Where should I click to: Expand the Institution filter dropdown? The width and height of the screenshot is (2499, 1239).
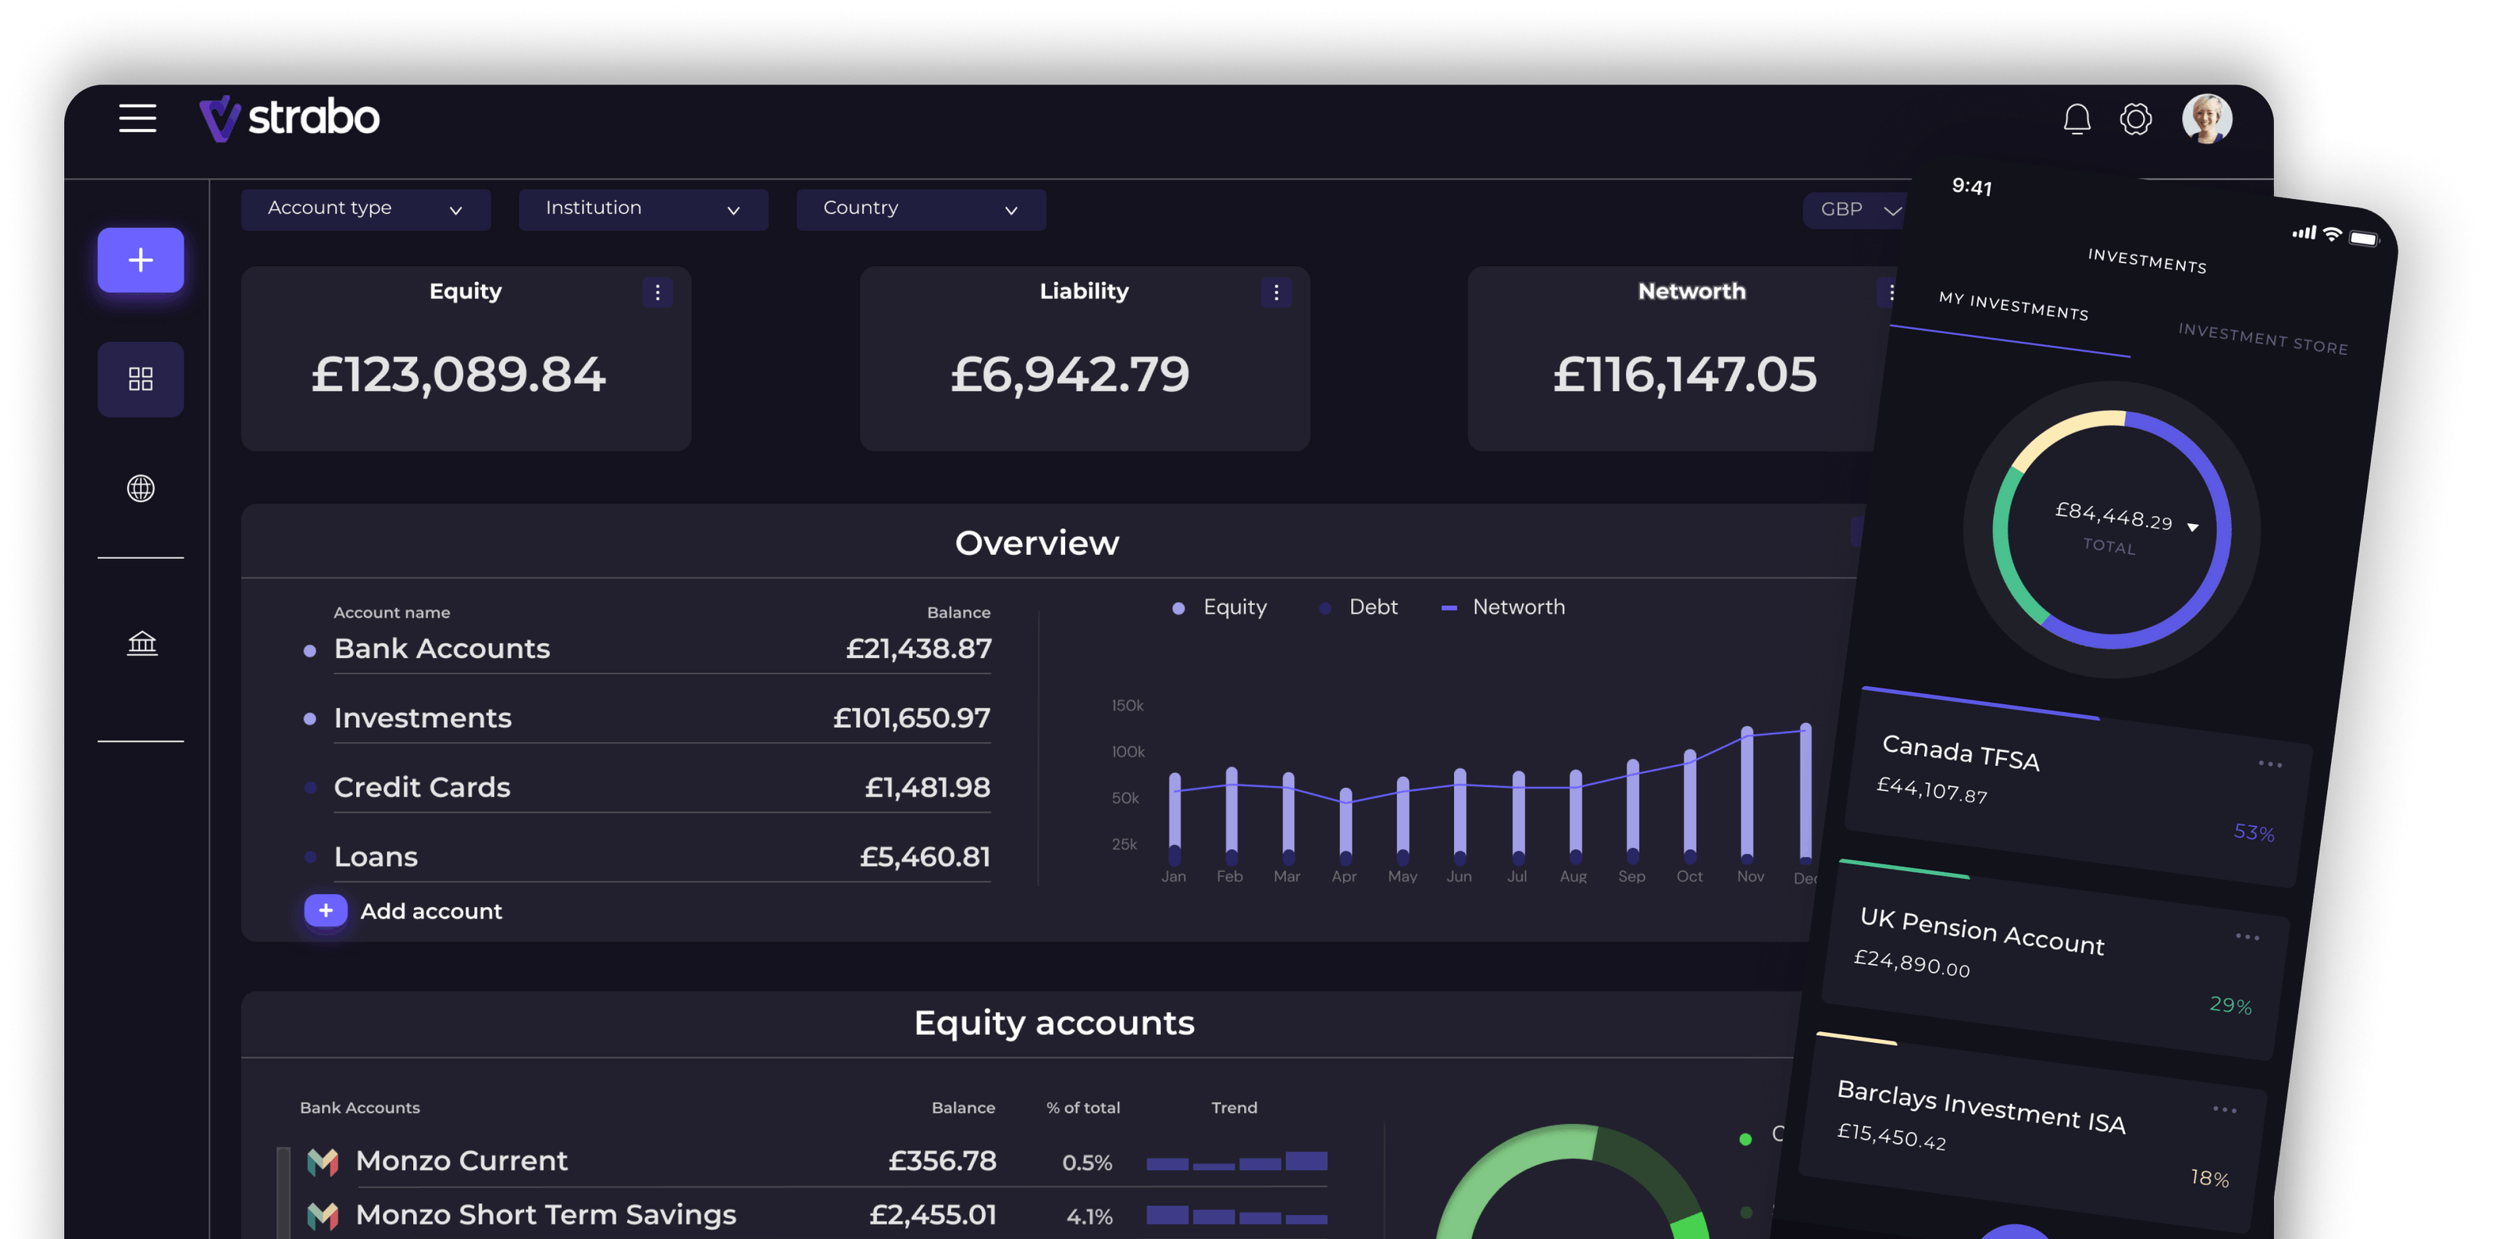(x=643, y=208)
